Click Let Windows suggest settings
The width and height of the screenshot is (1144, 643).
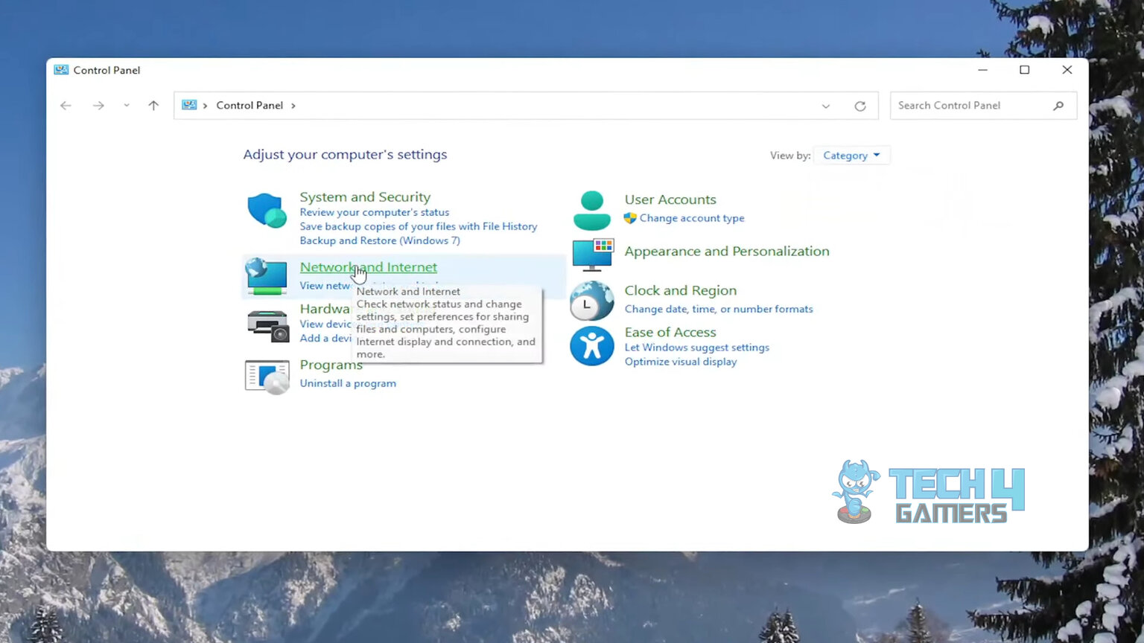(x=697, y=348)
